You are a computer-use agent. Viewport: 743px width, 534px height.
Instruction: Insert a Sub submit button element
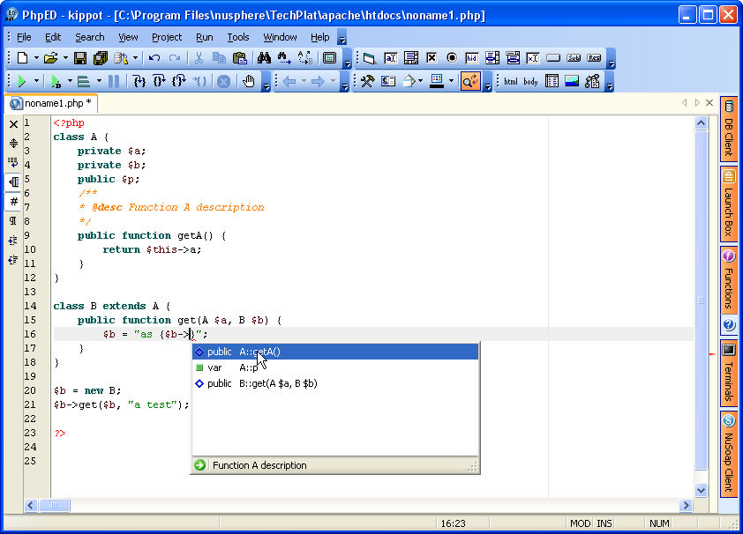(574, 58)
